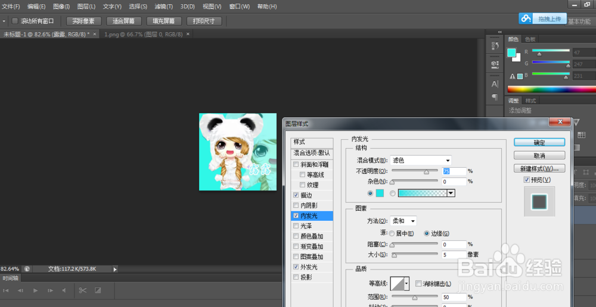Click the 大小 size slider handle
596x307 pixels.
[x=395, y=255]
